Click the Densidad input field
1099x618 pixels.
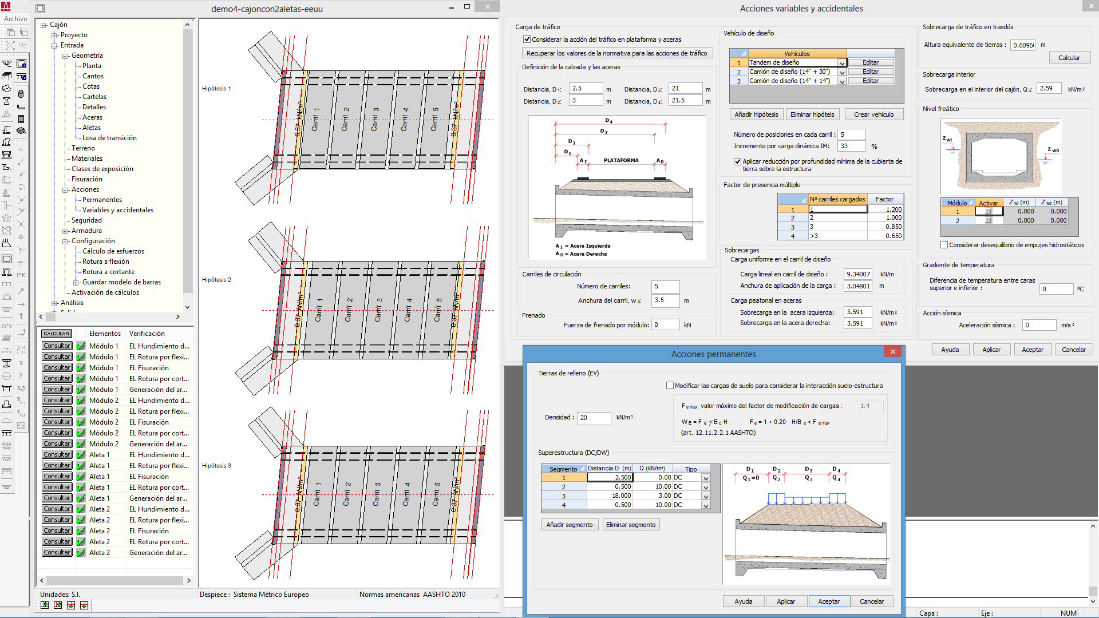593,418
